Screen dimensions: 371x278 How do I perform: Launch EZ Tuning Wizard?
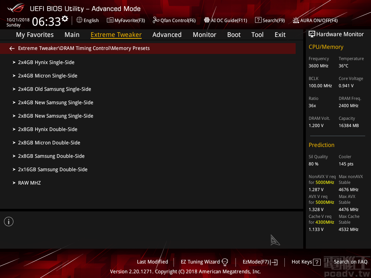click(x=200, y=262)
